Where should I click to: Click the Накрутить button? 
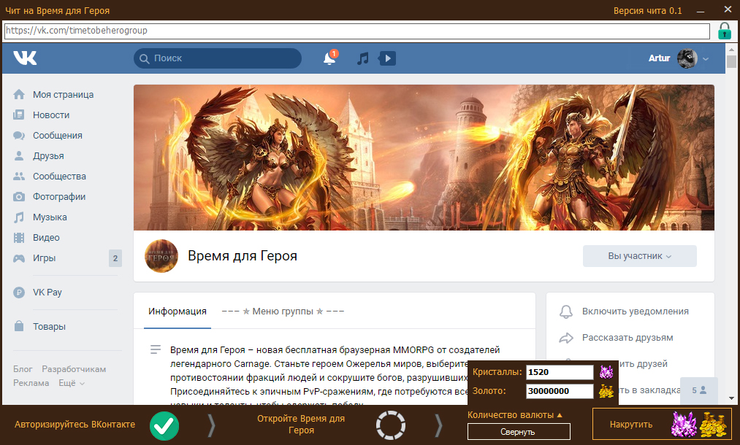pyautogui.click(x=662, y=425)
